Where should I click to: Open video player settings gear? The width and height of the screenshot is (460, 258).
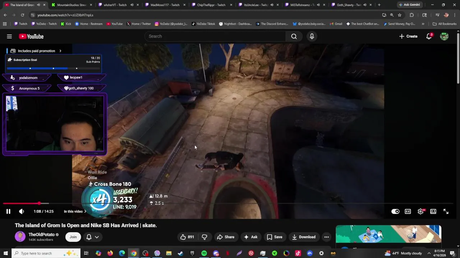[420, 211]
